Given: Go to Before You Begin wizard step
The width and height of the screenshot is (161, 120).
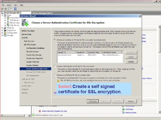Looking at the screenshot, I should click(x=28, y=31).
